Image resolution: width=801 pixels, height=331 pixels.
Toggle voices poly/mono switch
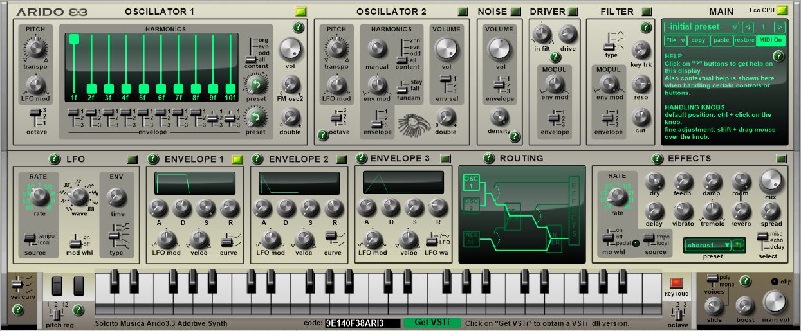click(713, 280)
